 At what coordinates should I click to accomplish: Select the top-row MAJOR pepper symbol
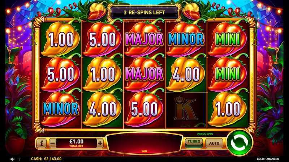pyautogui.click(x=144, y=39)
